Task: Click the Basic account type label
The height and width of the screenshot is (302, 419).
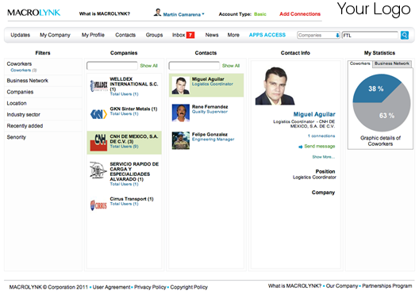Action: 260,14
